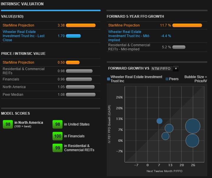212x178 pixels.
Task: Click the MODEL SCORES heading
Action: pos(15,113)
